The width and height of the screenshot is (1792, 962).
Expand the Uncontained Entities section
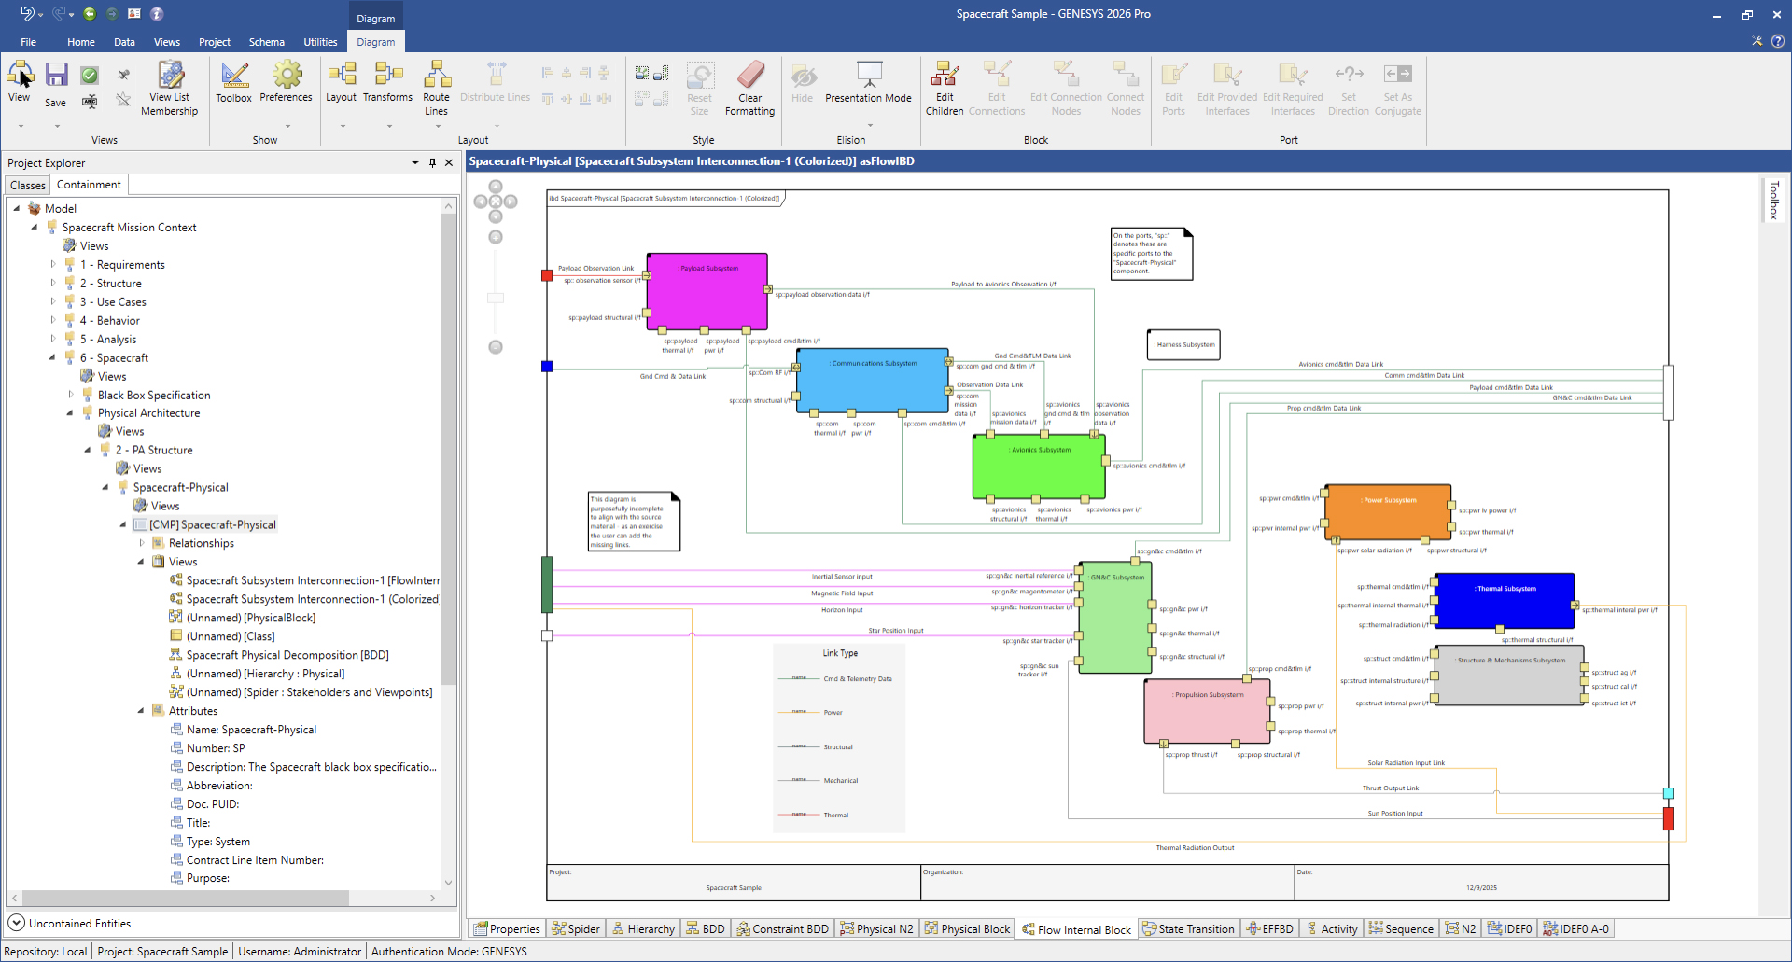(x=16, y=923)
